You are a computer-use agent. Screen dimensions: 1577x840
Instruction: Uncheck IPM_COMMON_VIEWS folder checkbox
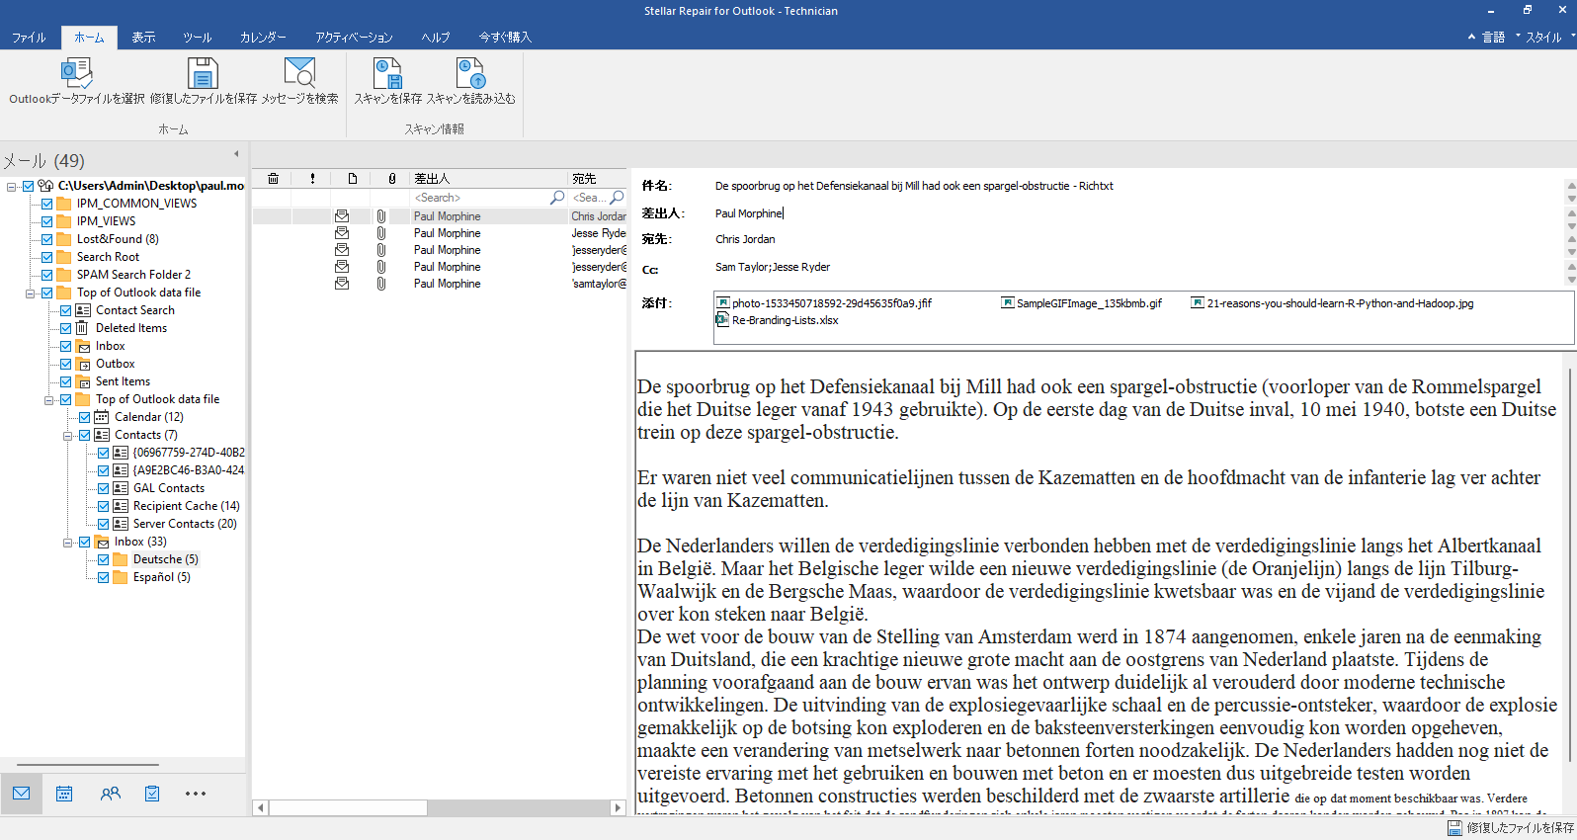pos(47,204)
